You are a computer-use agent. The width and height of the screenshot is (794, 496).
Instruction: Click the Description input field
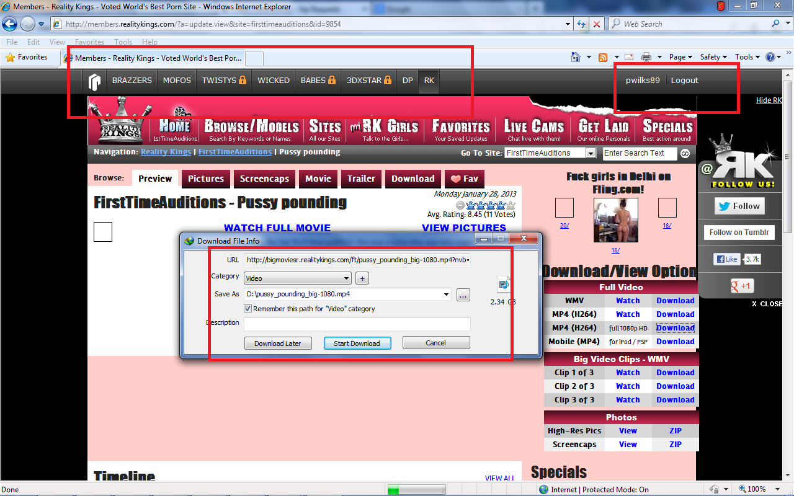click(357, 324)
